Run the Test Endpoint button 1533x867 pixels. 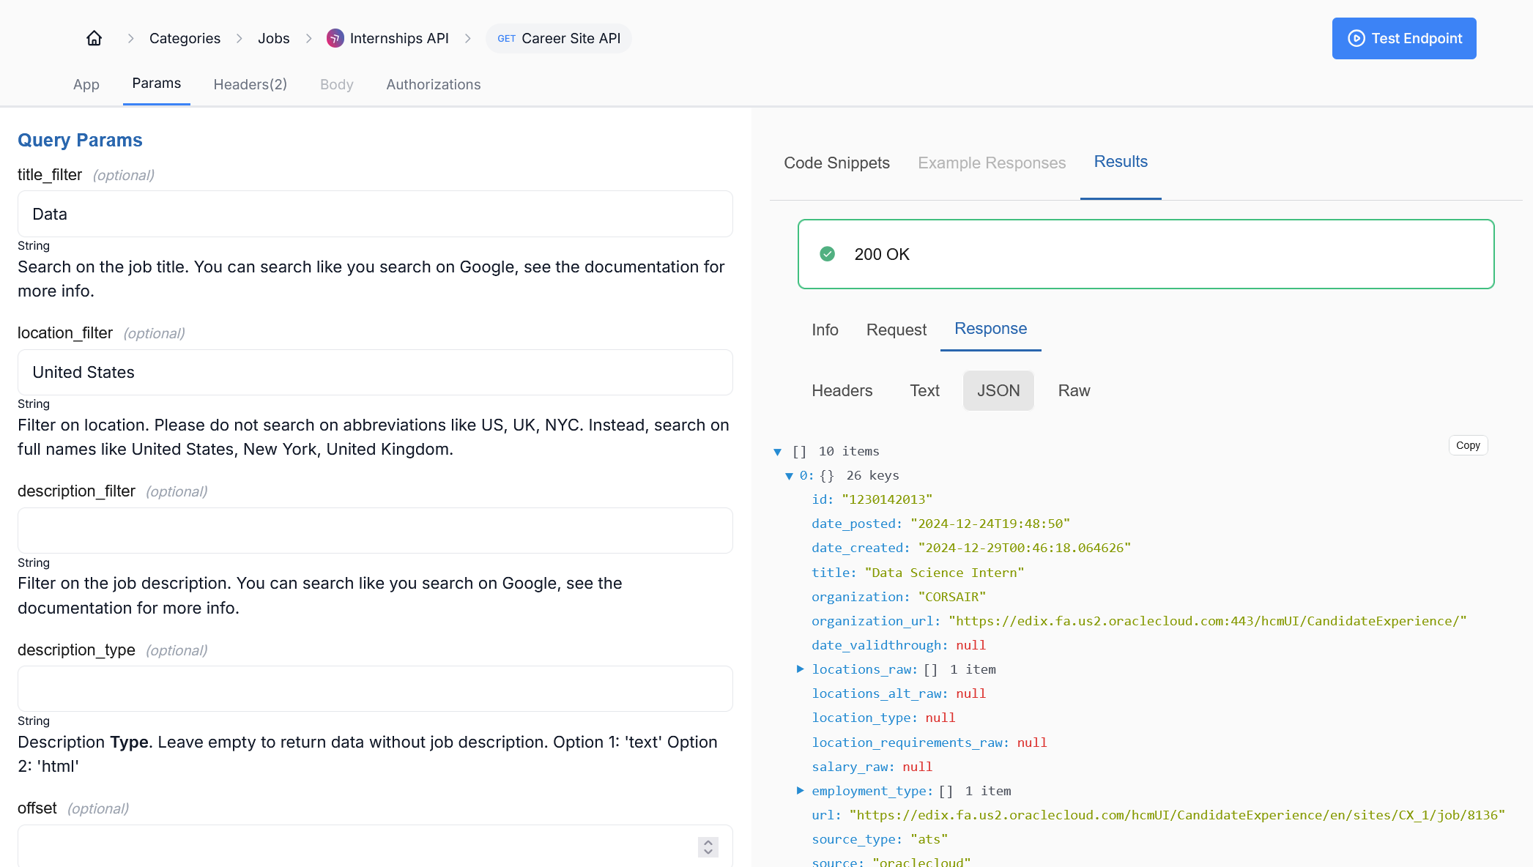point(1403,38)
